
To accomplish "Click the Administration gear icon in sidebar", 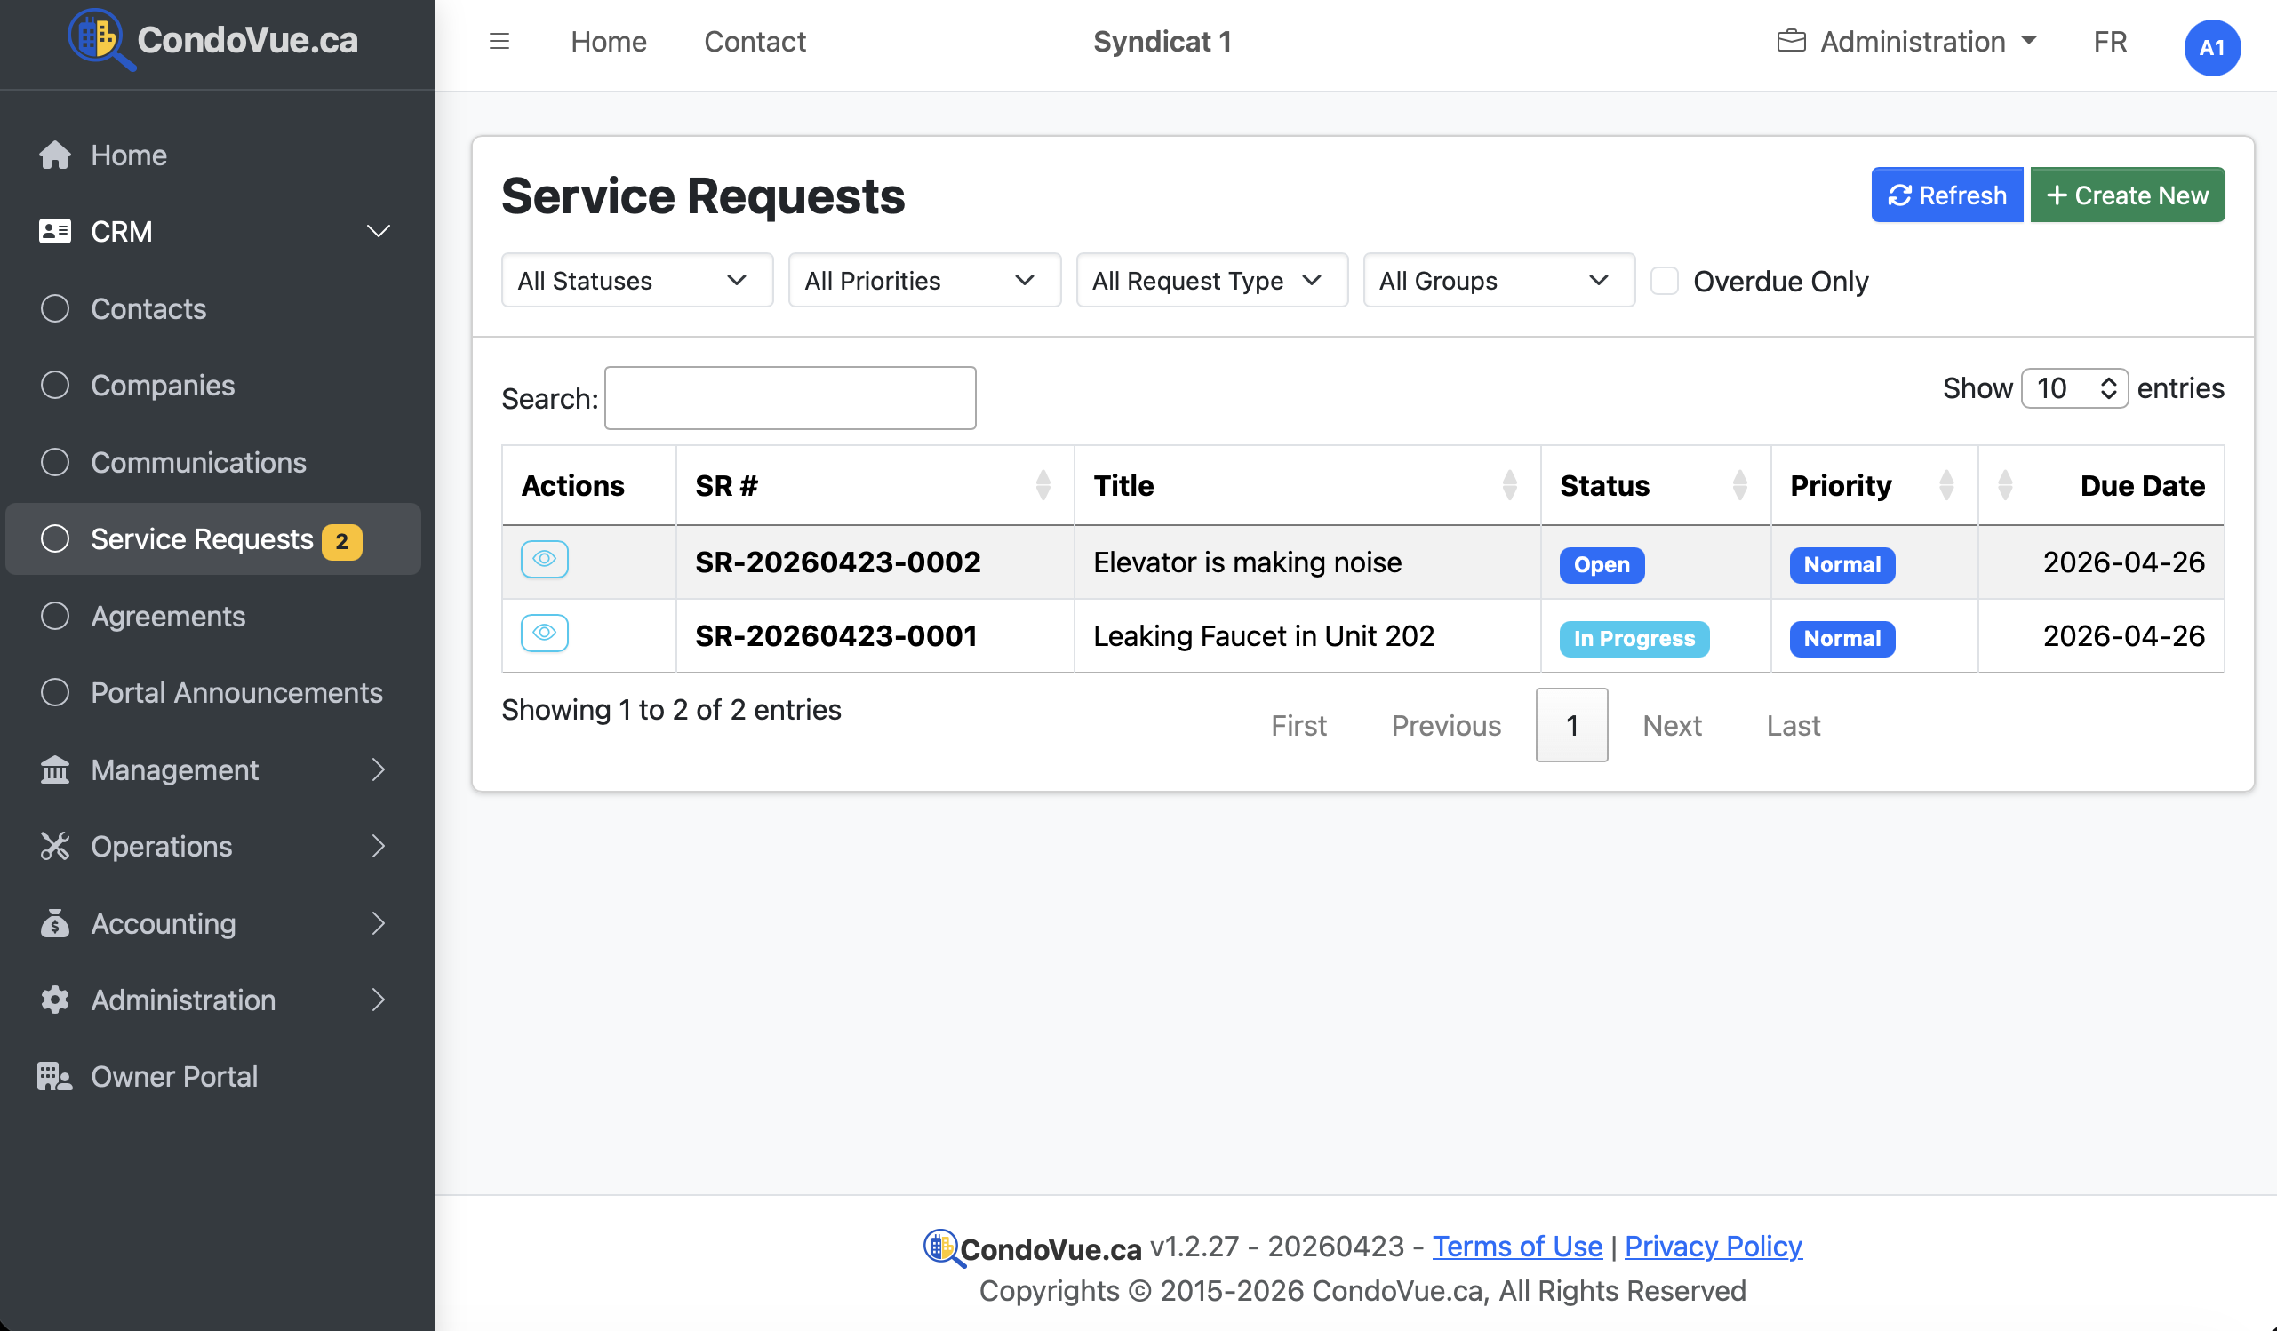I will (x=54, y=1000).
